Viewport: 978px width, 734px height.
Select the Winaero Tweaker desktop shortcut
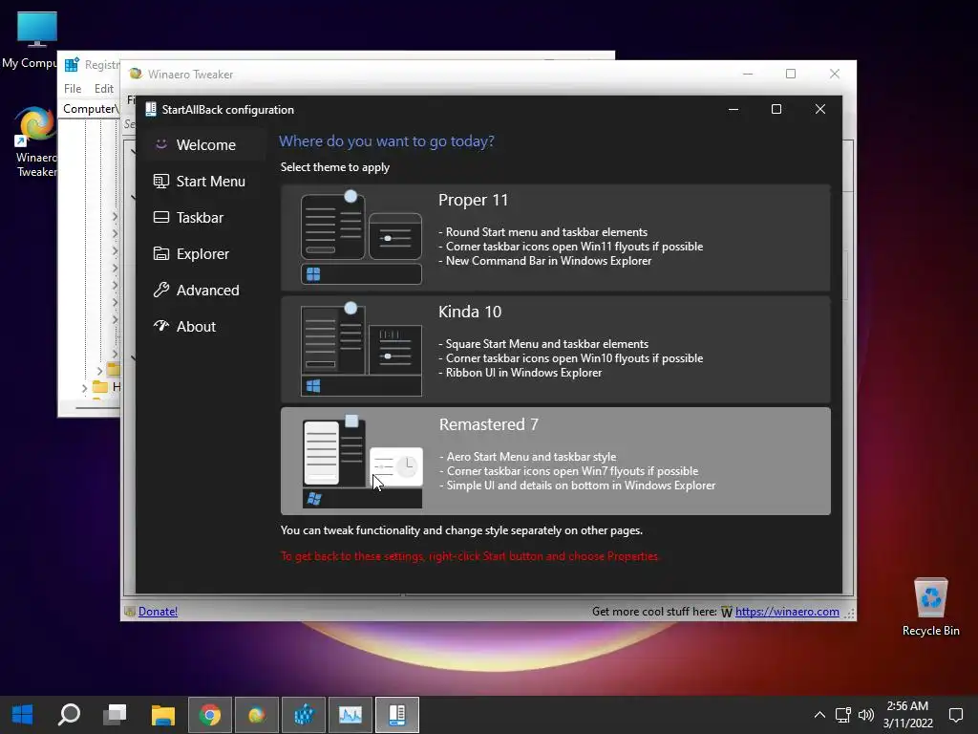[35, 142]
